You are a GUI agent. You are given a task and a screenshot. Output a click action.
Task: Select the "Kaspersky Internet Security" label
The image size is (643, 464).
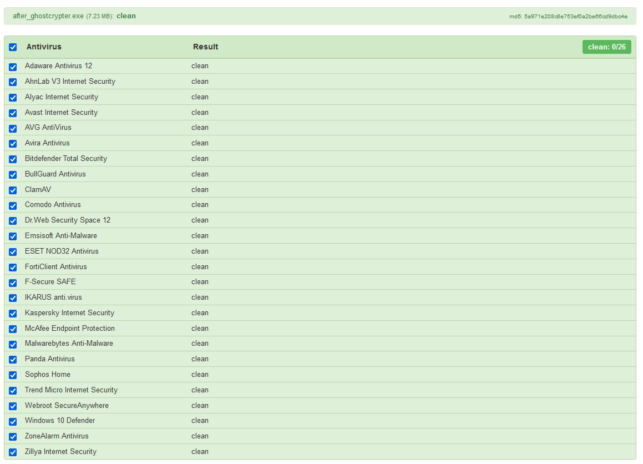69,312
